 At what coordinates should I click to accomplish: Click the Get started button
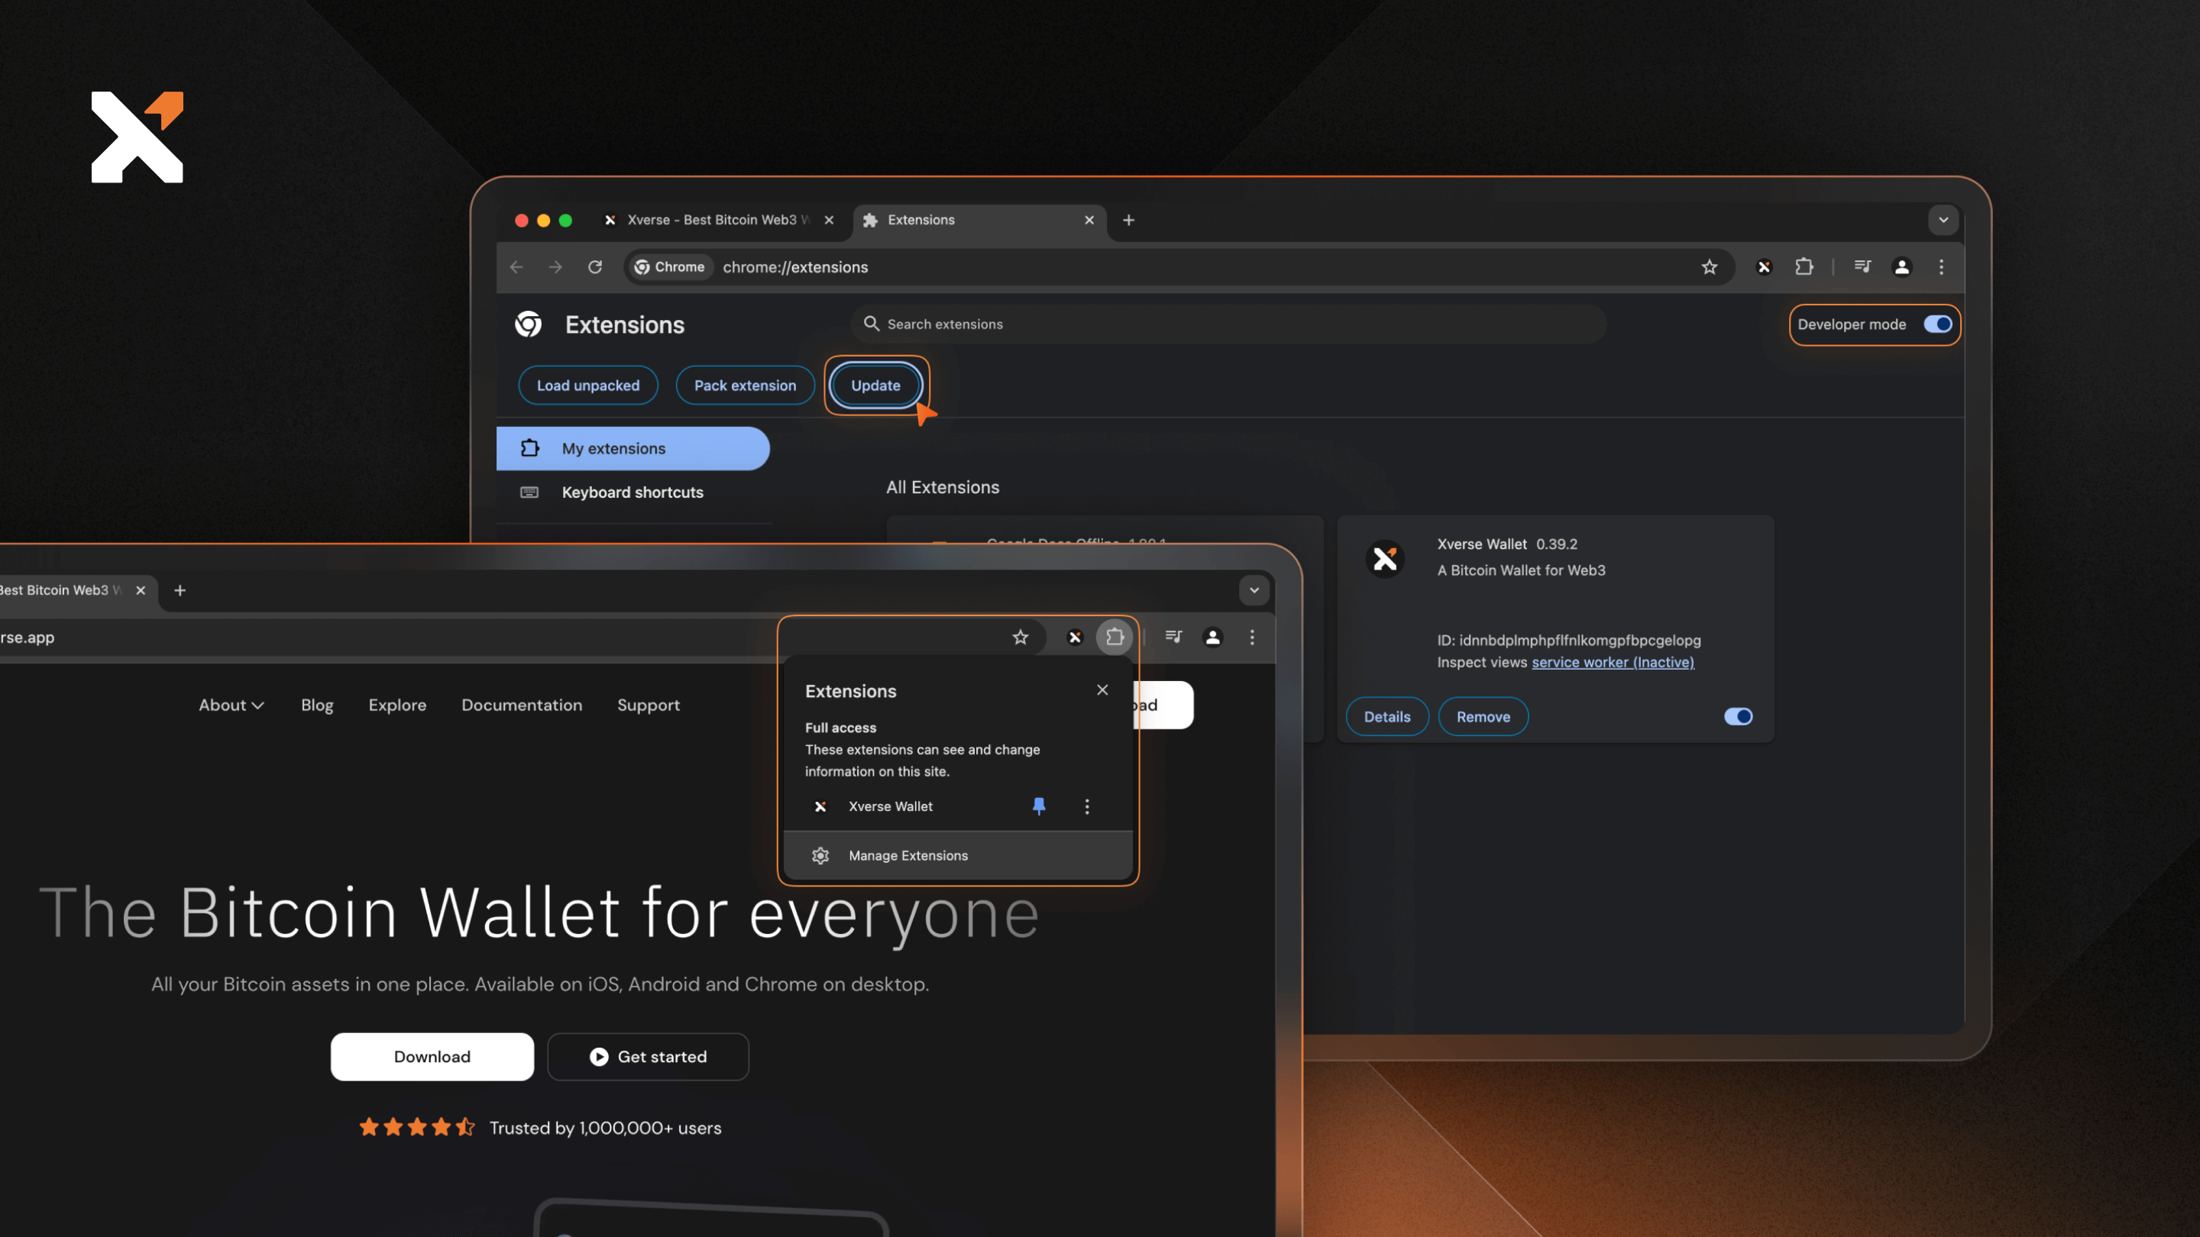point(649,1057)
